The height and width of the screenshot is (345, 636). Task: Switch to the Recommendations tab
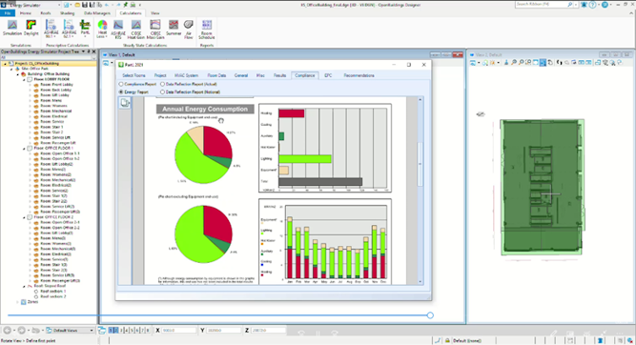click(359, 75)
